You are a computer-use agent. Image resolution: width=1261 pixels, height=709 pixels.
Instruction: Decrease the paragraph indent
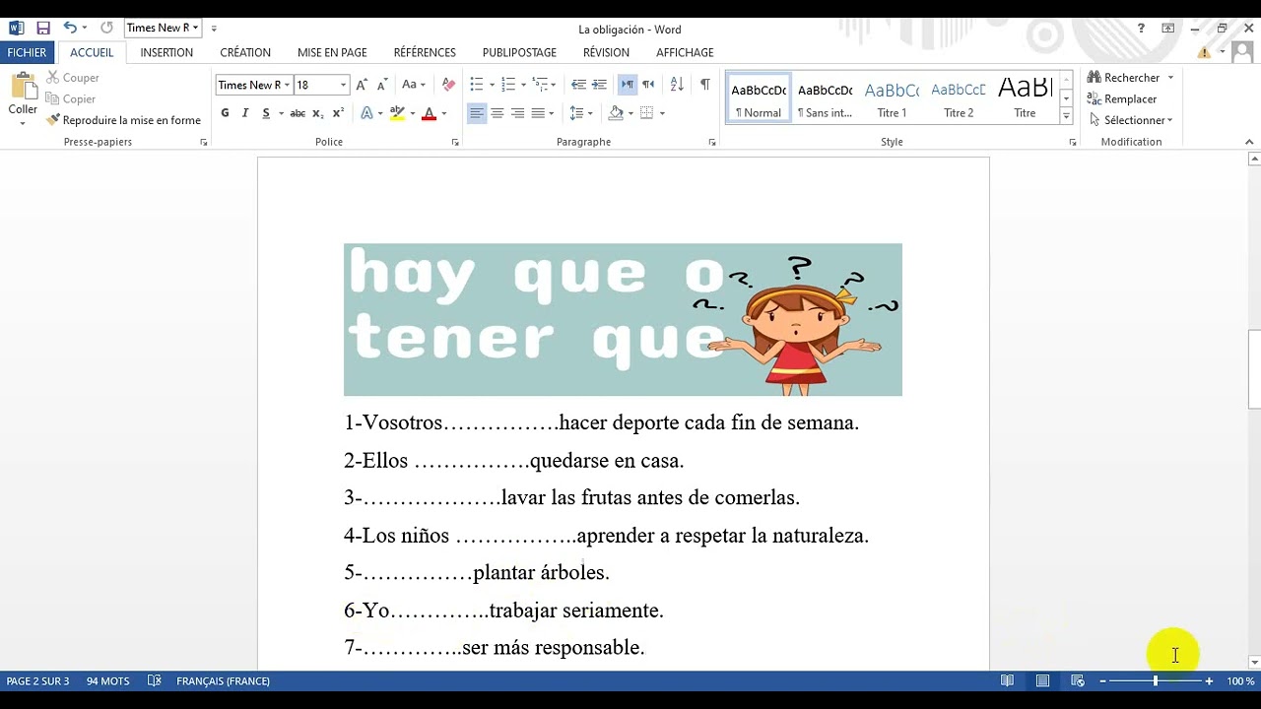click(x=578, y=85)
